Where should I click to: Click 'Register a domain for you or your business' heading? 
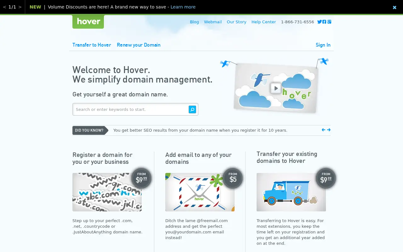coord(102,158)
